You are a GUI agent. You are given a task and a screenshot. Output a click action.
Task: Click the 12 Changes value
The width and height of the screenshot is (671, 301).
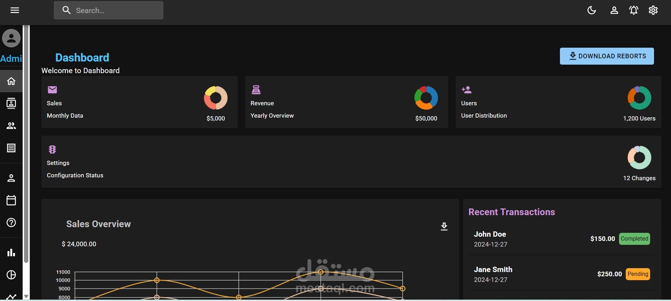pyautogui.click(x=640, y=178)
